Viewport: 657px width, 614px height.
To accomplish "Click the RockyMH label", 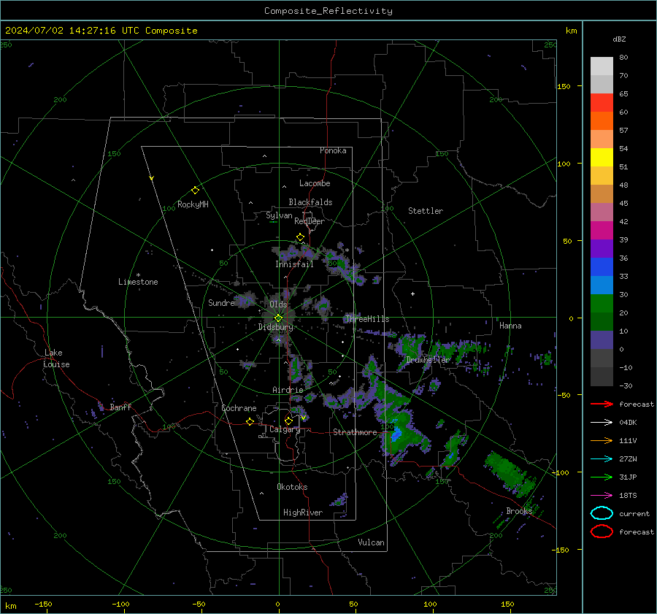I will (193, 204).
